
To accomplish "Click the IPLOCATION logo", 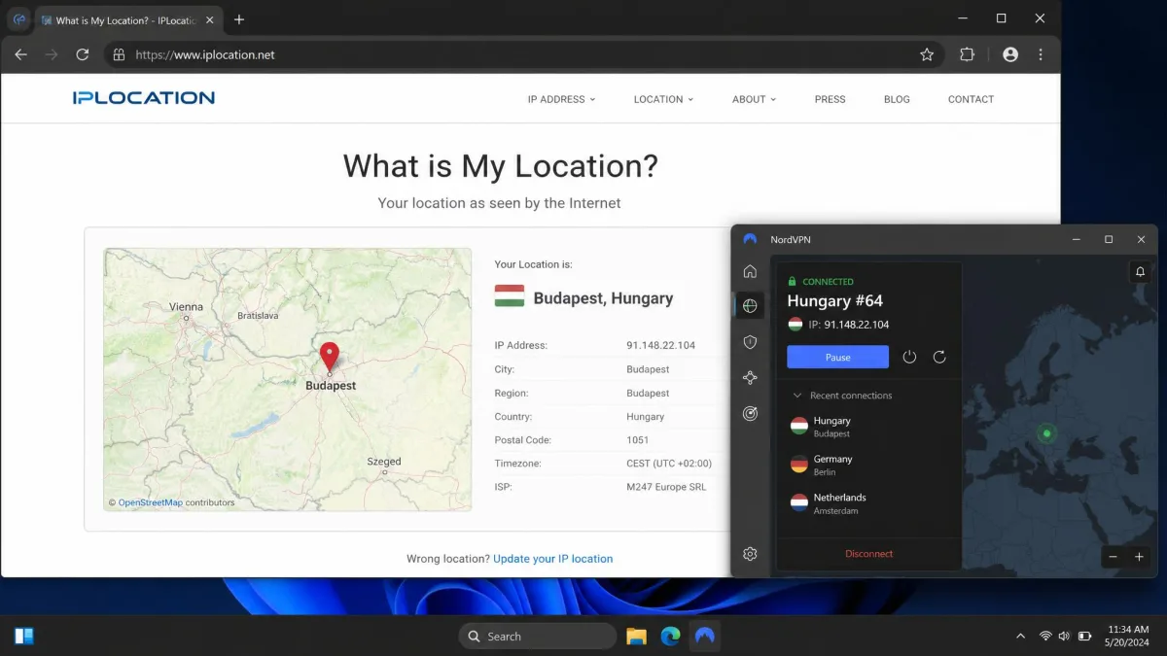I will pos(144,97).
